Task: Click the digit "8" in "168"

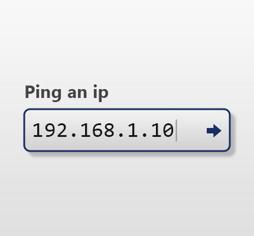Action: click(x=109, y=130)
